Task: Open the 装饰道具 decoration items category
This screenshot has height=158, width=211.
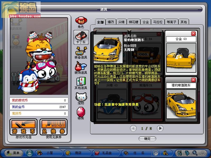Action: [81, 68]
